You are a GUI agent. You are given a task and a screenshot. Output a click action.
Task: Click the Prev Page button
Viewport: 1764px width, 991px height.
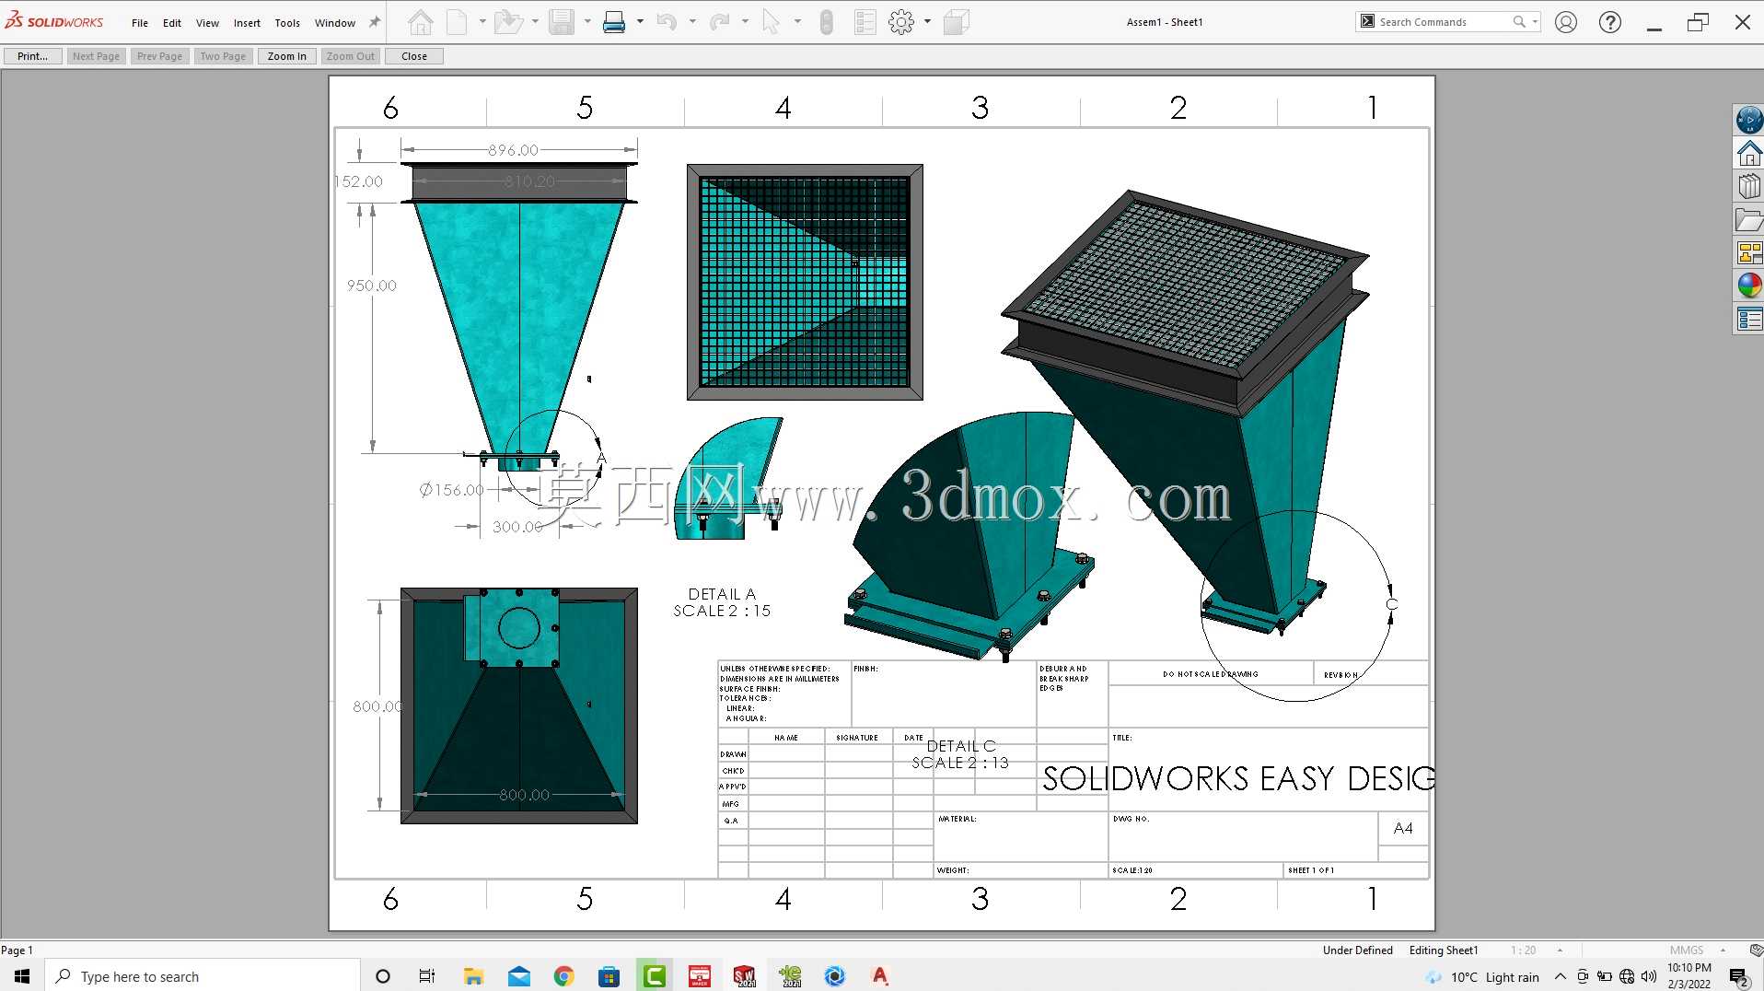tap(159, 56)
